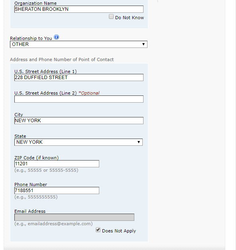The image size is (236, 250).
Task: Click the Phone Number input field
Action: tap(57, 190)
